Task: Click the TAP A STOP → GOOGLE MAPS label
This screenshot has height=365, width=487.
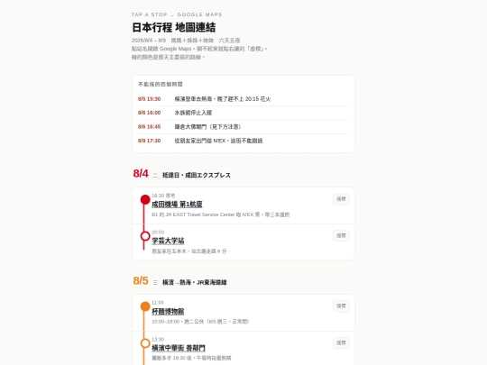Action: coord(177,14)
